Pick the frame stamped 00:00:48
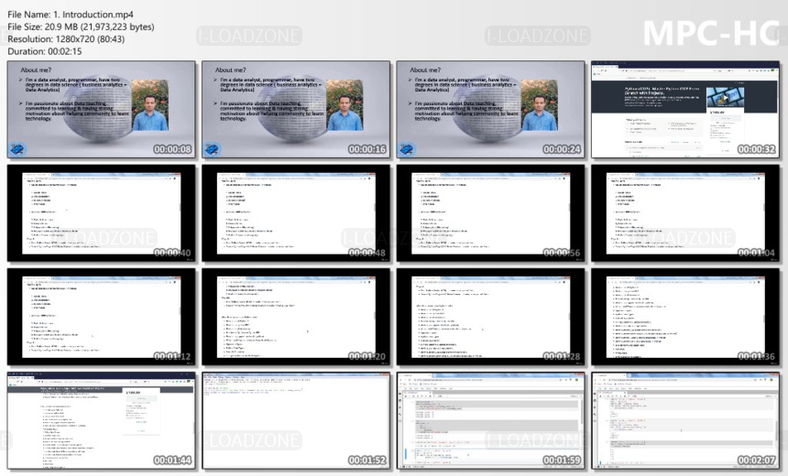This screenshot has height=476, width=788. (295, 213)
